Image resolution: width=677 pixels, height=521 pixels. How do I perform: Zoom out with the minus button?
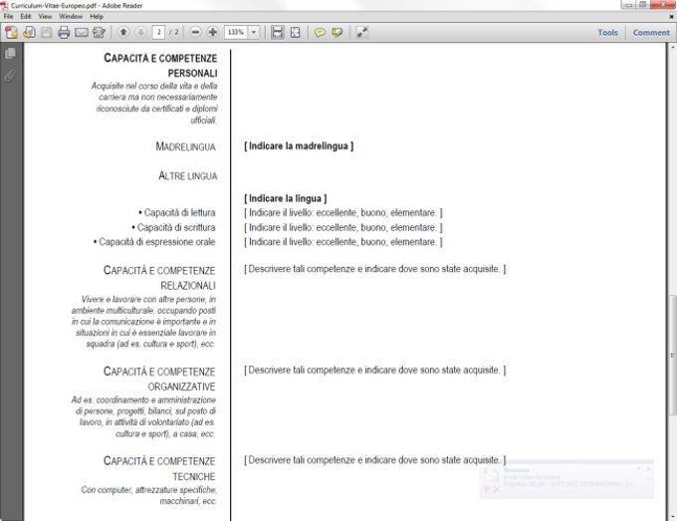pos(195,32)
